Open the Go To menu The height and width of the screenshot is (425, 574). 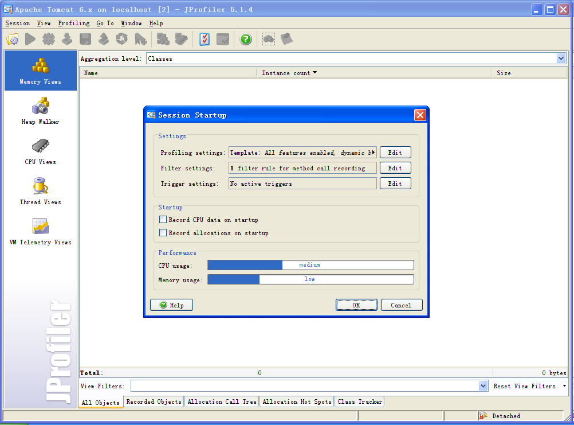105,23
